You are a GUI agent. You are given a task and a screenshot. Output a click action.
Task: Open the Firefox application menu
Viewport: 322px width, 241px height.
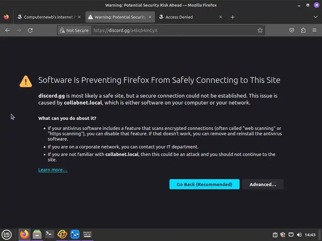tap(314, 30)
